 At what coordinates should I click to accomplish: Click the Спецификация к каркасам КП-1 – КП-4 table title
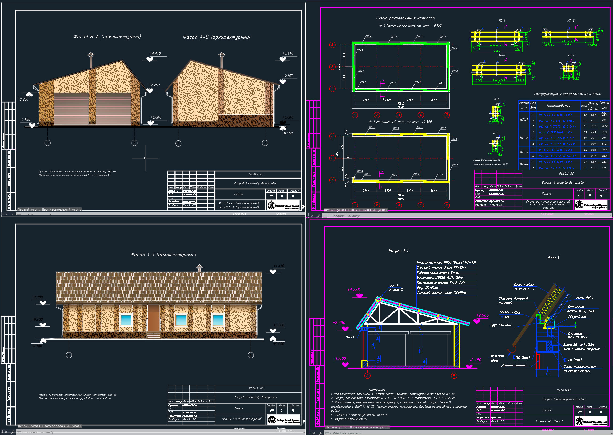click(x=567, y=94)
